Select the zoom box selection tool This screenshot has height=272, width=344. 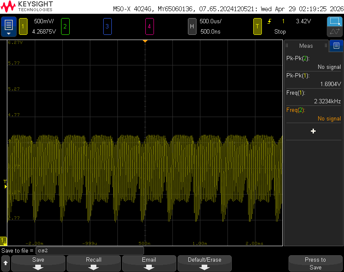click(x=335, y=22)
